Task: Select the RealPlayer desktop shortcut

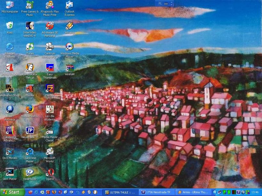Action: point(30,172)
